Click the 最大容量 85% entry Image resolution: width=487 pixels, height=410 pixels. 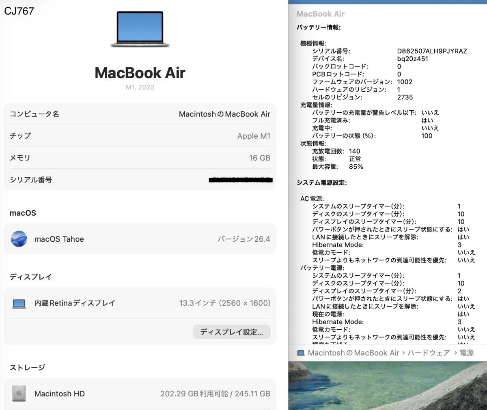338,167
